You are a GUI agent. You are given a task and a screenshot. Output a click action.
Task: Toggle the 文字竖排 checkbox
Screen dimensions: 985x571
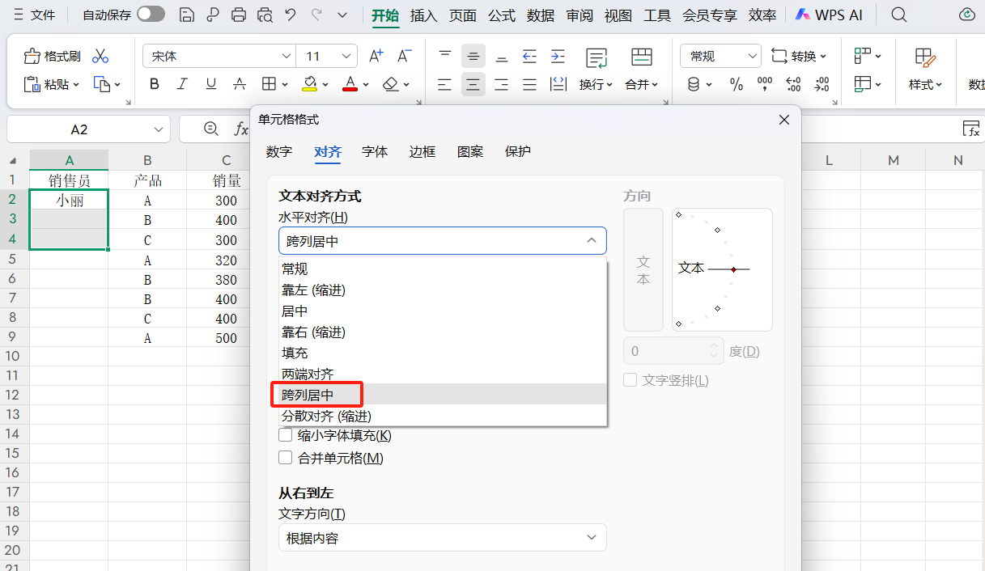pos(630,379)
